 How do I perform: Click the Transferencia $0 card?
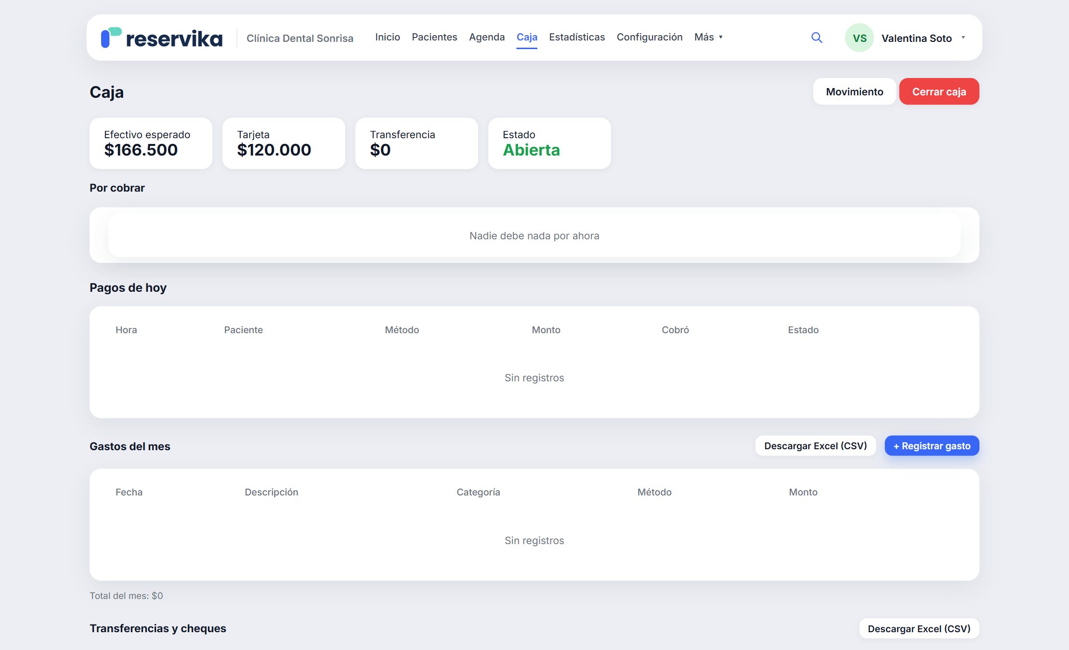417,143
